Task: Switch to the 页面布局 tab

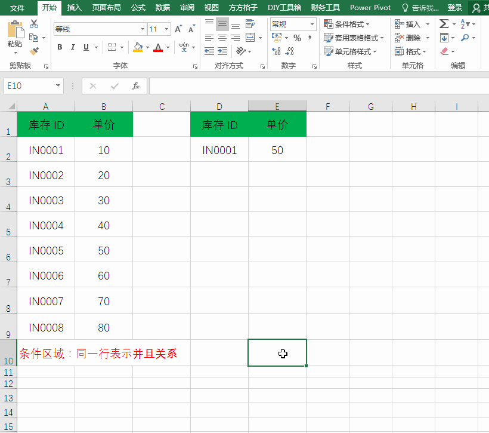Action: (x=106, y=8)
